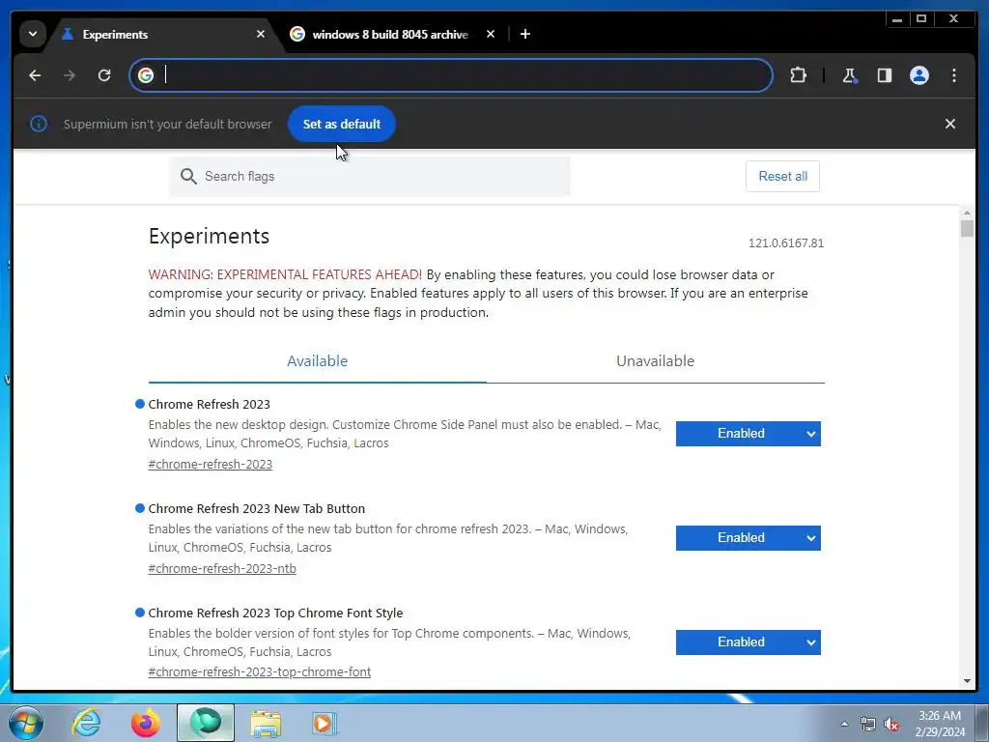Follow the #chrome-refresh-2023-top-chrome-font link
The image size is (989, 742).
(259, 672)
